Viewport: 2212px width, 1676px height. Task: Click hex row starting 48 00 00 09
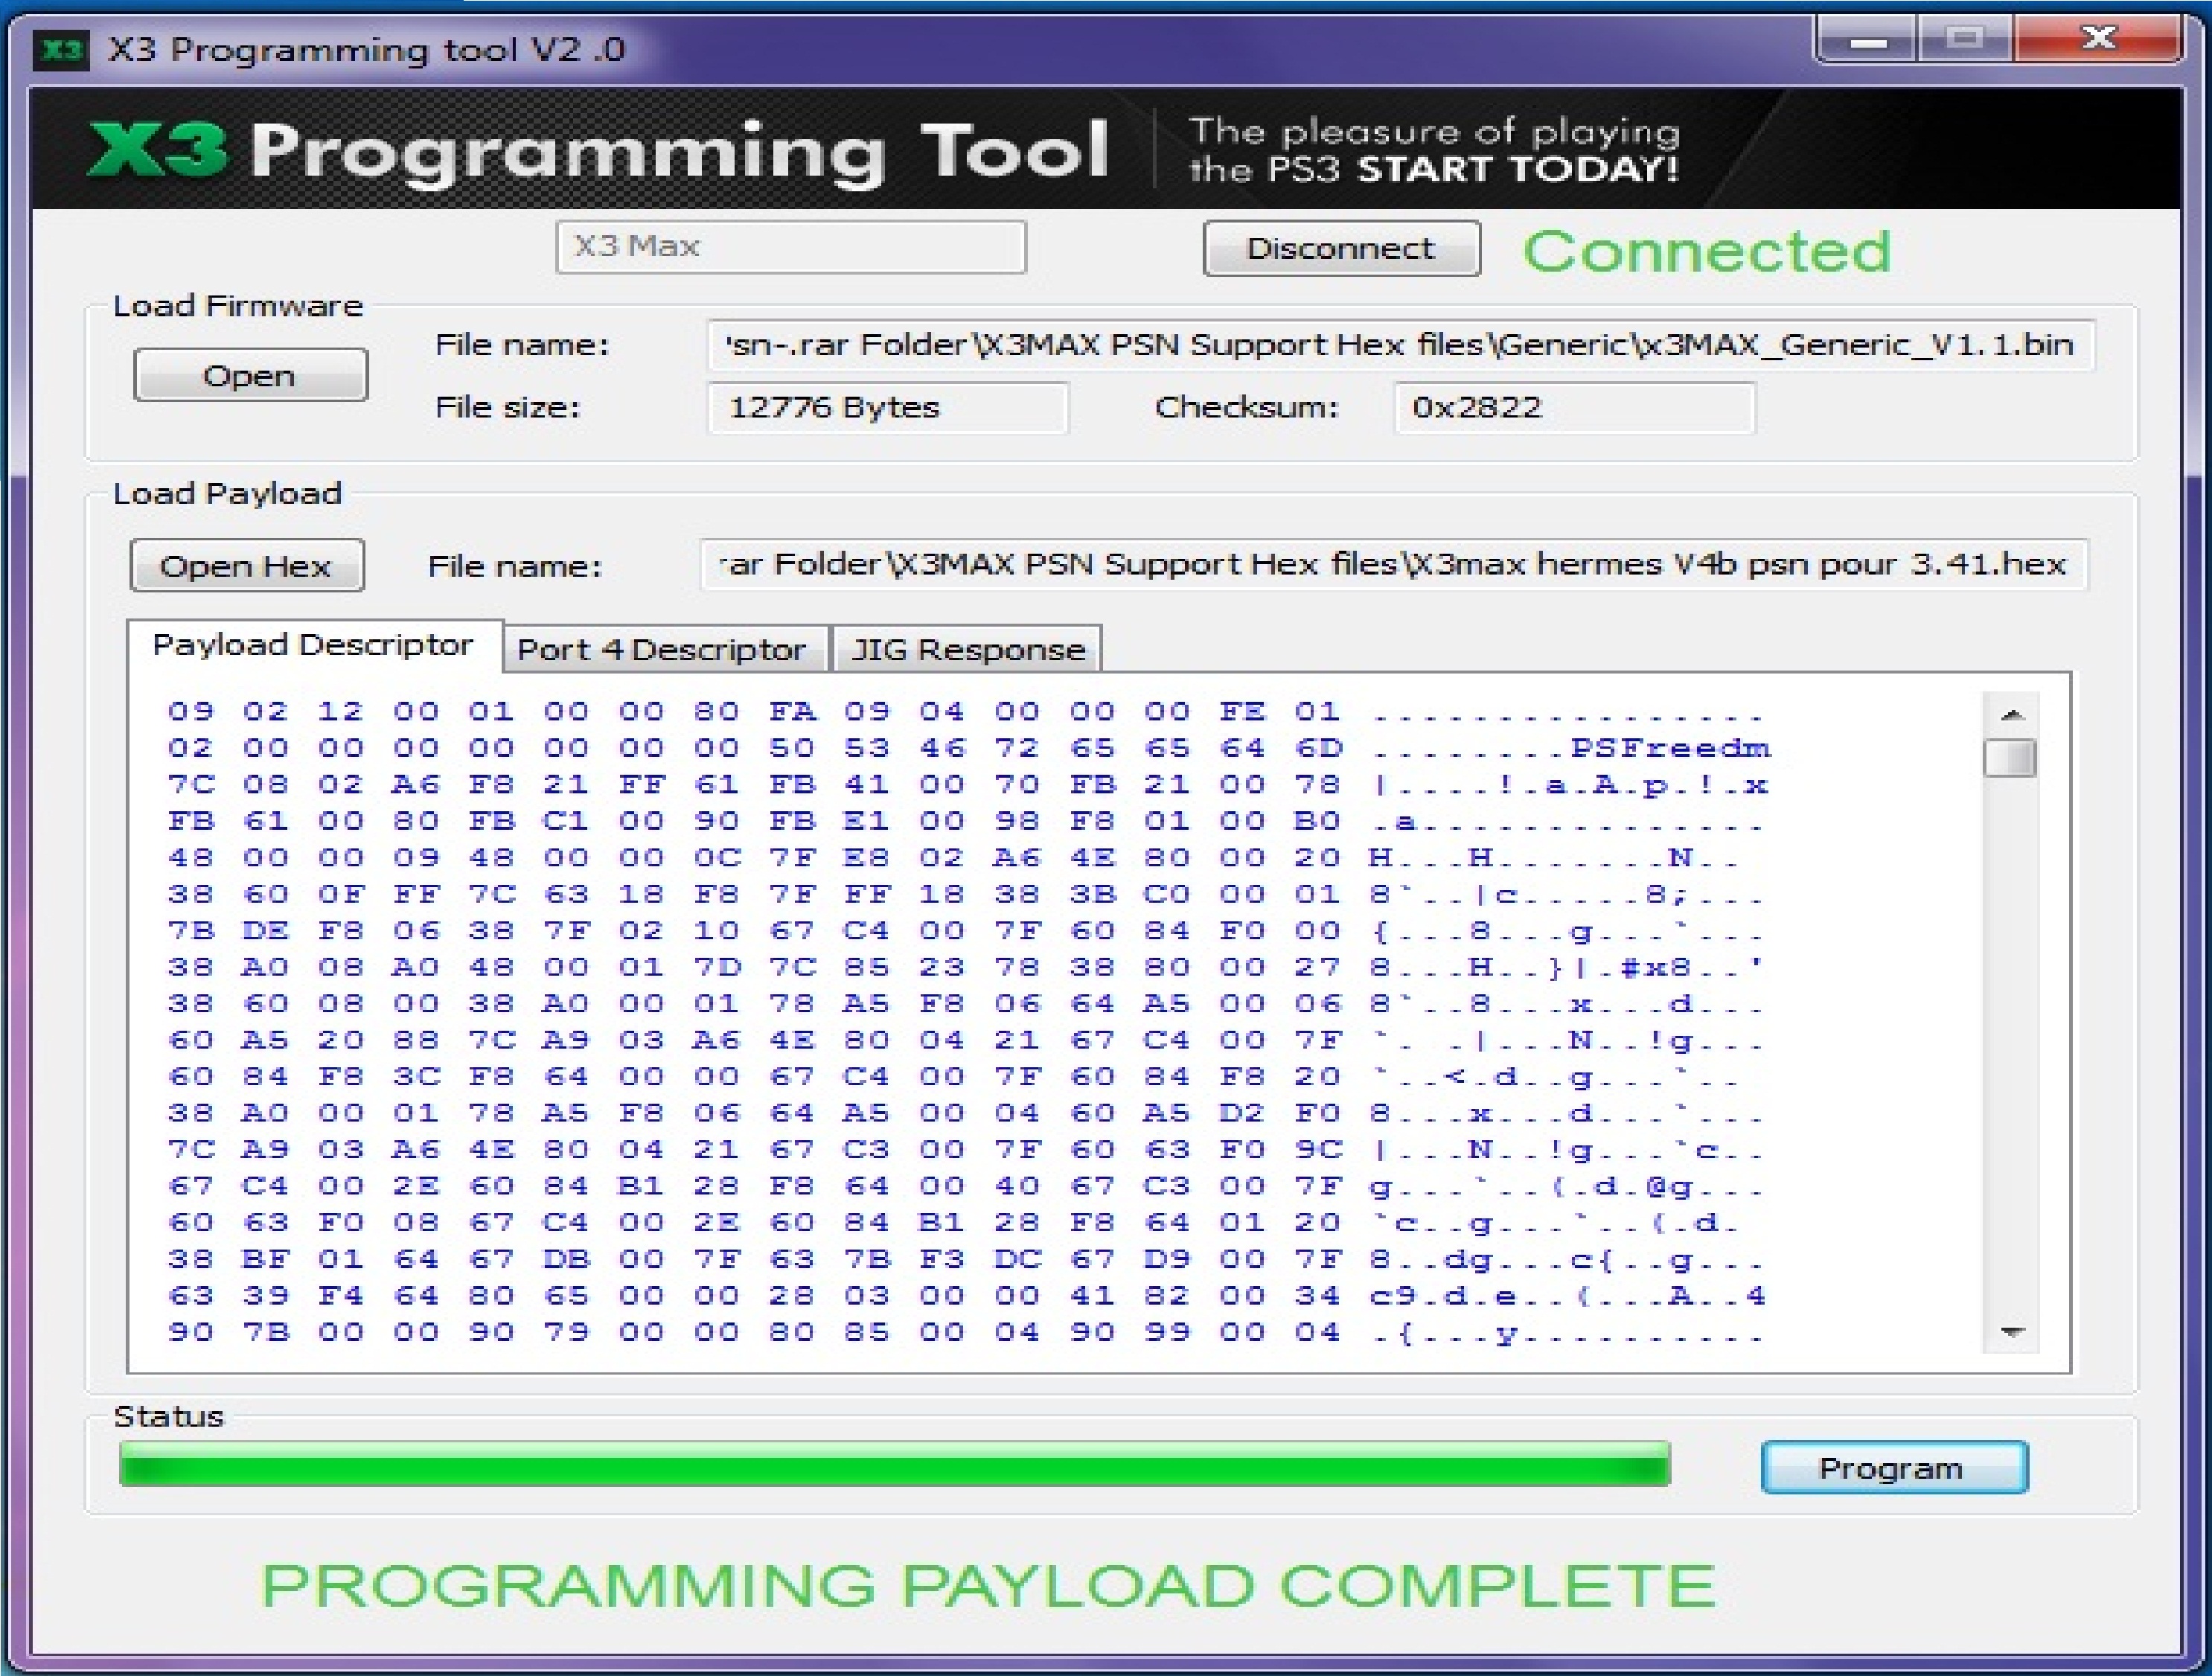click(955, 857)
